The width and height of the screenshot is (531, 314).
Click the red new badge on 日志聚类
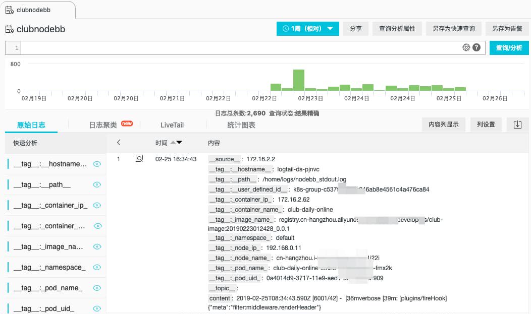click(x=127, y=123)
